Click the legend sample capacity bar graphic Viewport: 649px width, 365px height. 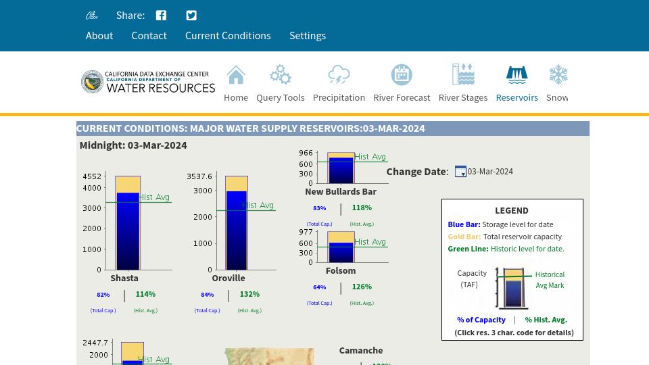tap(513, 288)
